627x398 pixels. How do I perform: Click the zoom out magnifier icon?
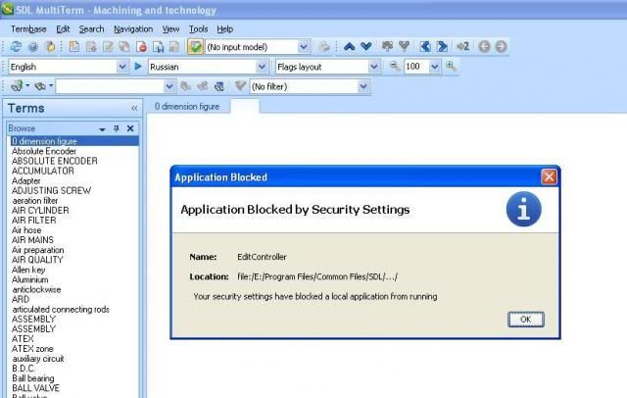click(394, 66)
